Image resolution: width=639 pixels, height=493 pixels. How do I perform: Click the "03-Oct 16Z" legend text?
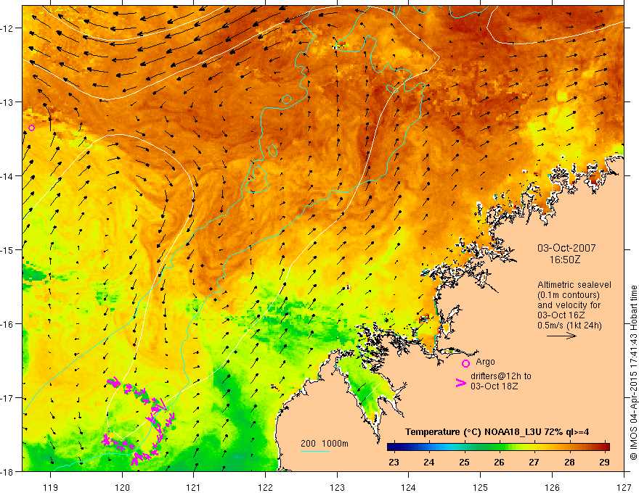pos(561,315)
